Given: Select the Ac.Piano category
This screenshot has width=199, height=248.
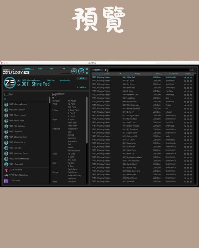Looking at the screenshot, I should click(x=72, y=104).
